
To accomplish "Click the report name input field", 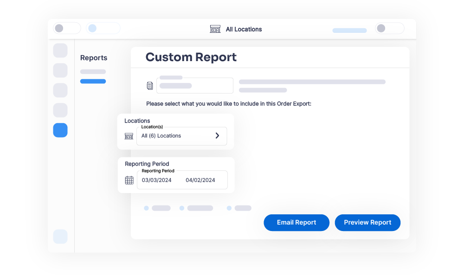I will click(x=195, y=86).
